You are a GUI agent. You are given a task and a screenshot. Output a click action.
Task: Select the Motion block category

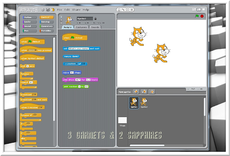coord(29,17)
